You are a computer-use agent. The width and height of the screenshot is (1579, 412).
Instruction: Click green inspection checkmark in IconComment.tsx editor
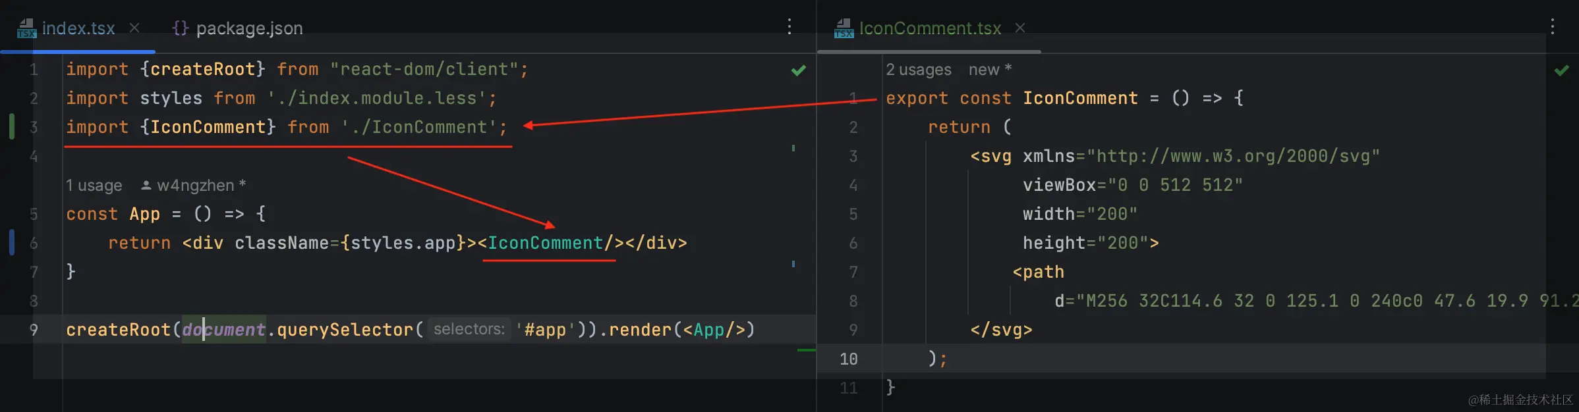1561,70
